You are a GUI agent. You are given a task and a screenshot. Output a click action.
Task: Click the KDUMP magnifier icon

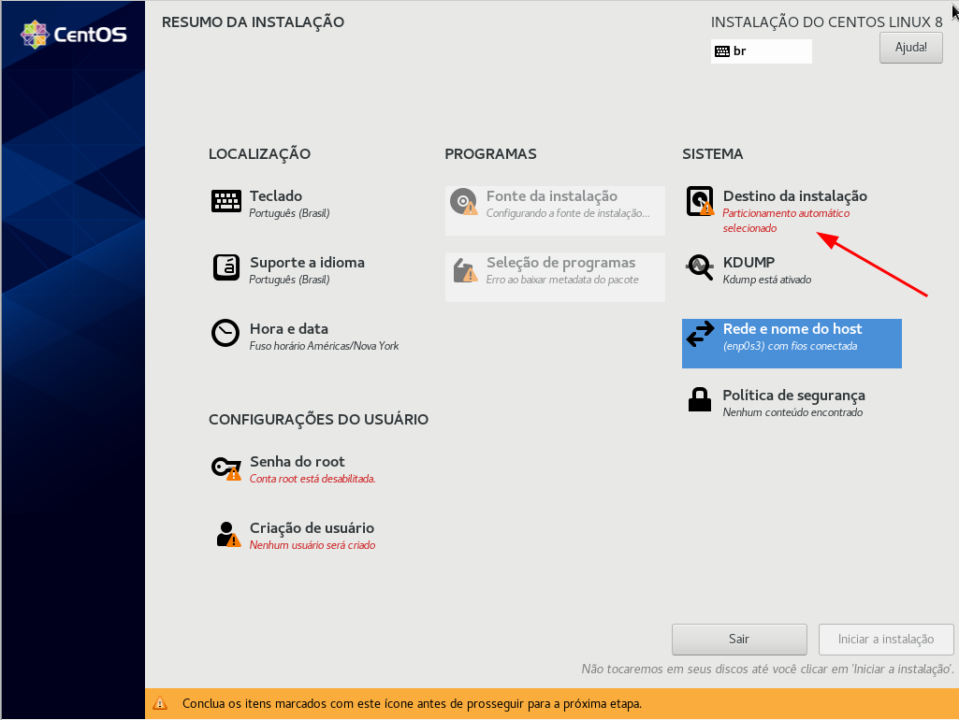700,267
